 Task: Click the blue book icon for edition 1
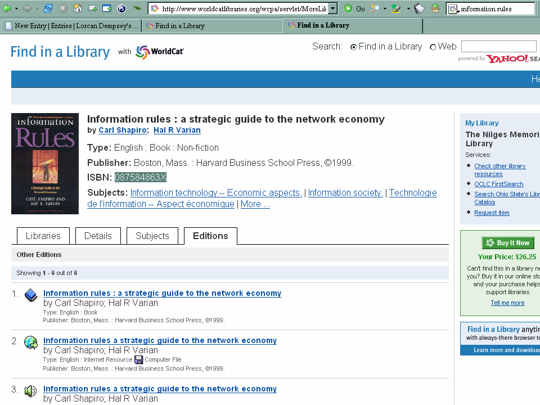pos(31,295)
